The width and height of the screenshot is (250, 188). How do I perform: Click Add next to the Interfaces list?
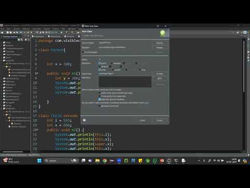click(159, 78)
